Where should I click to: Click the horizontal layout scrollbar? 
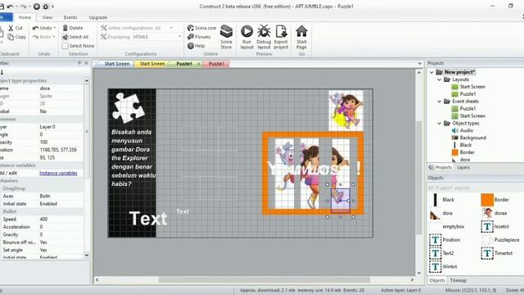pyautogui.click(x=264, y=279)
